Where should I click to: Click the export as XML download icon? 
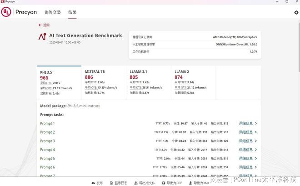(x=190, y=183)
